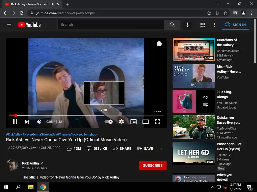Viewport: 257px width, 192px height.
Task: Pause the video
Action: pos(15,122)
